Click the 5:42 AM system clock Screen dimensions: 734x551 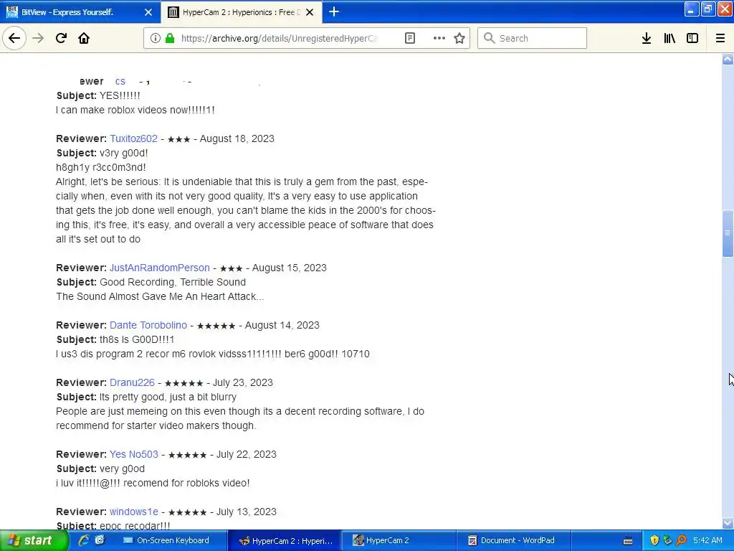click(707, 540)
